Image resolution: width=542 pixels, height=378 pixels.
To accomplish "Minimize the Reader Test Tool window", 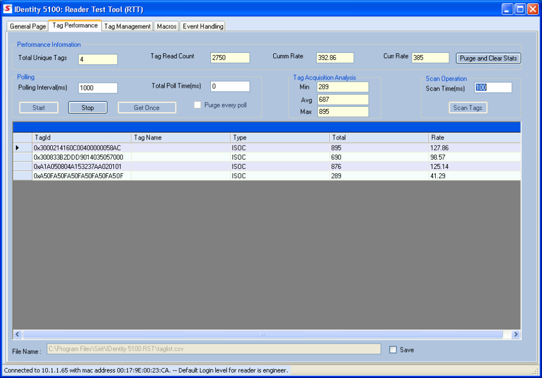I will click(507, 9).
